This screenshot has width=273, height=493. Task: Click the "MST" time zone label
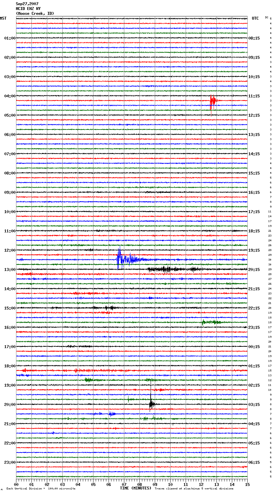(3, 19)
